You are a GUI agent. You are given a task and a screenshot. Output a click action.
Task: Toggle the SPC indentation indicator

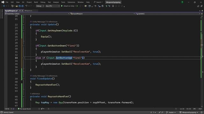pyautogui.click(x=194, y=109)
